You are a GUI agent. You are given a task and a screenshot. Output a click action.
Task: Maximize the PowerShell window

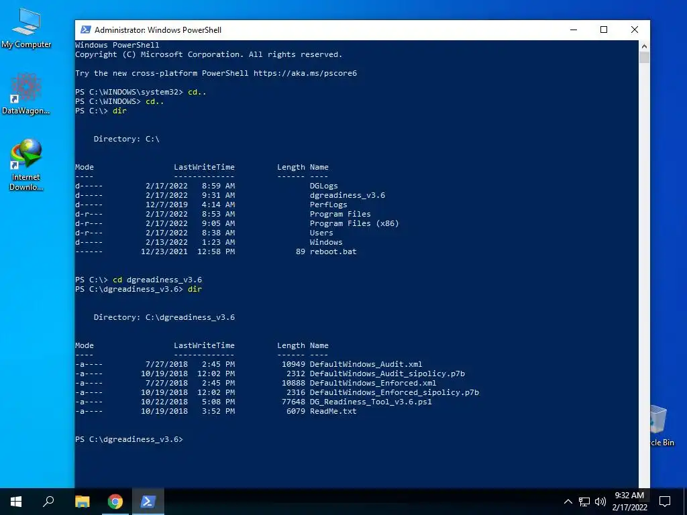point(604,30)
